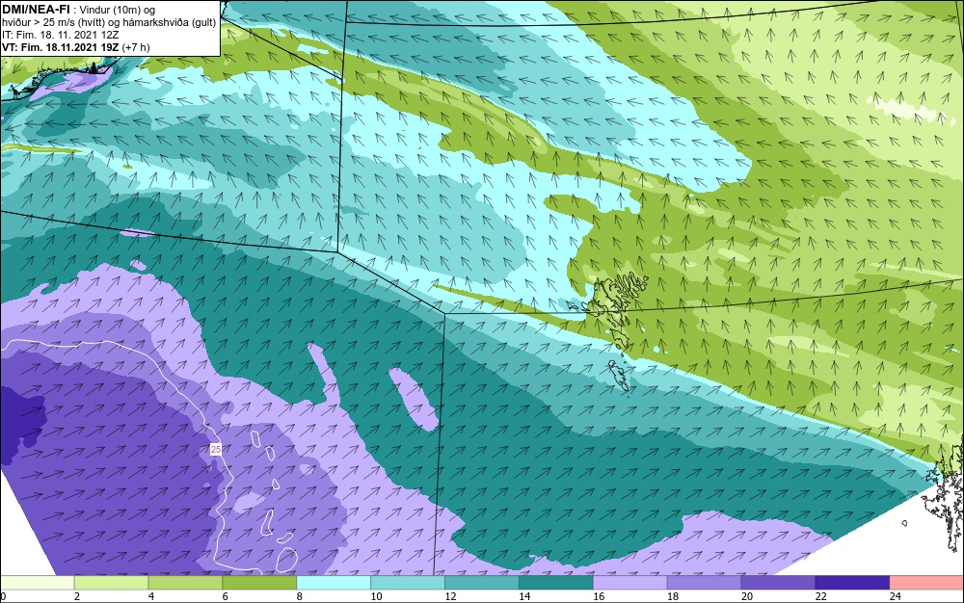Select the 0–2 m/s pale legend swatch
Screen dimensions: 964x603
coord(37,582)
